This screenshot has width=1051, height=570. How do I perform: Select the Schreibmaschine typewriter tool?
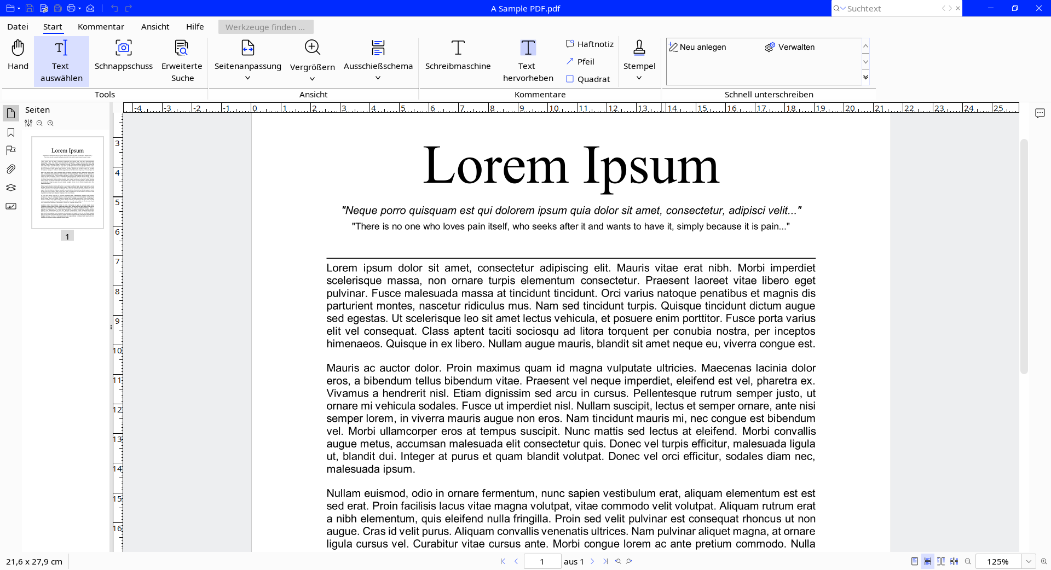[x=458, y=55]
